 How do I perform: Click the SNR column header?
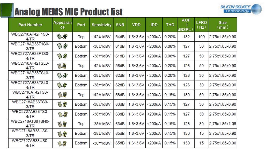coord(120,25)
